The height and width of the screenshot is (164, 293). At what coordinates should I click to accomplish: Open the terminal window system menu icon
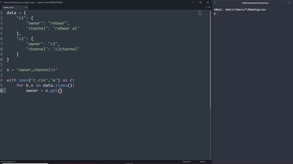tap(215, 3)
